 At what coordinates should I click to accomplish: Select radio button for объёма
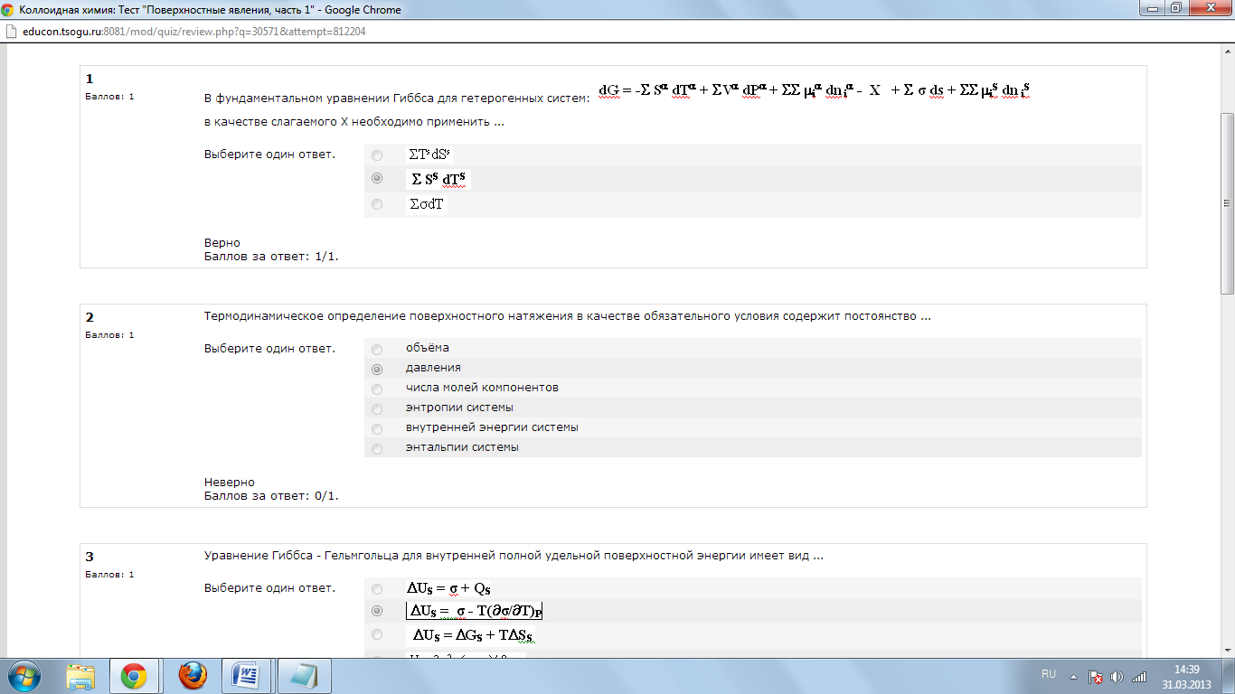tap(377, 349)
